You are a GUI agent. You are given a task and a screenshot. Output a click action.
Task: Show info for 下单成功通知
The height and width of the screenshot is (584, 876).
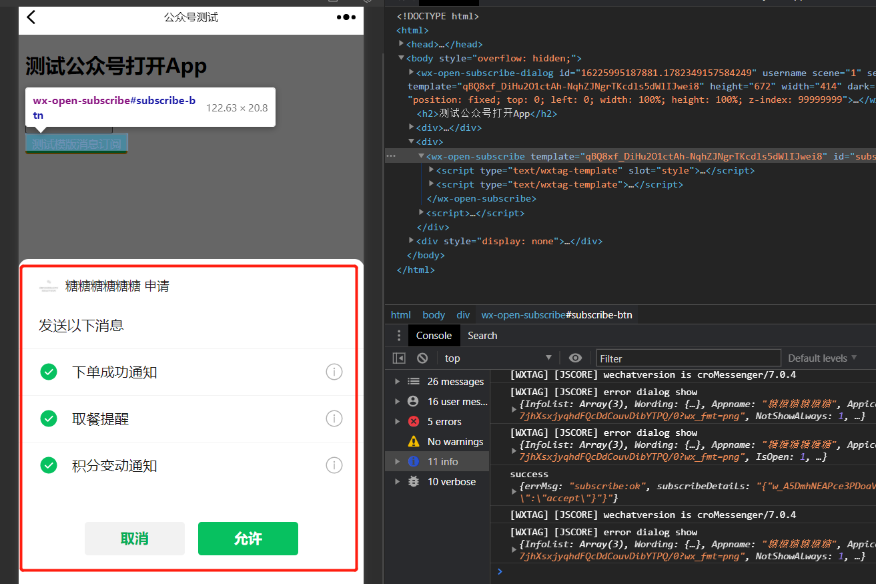point(334,372)
